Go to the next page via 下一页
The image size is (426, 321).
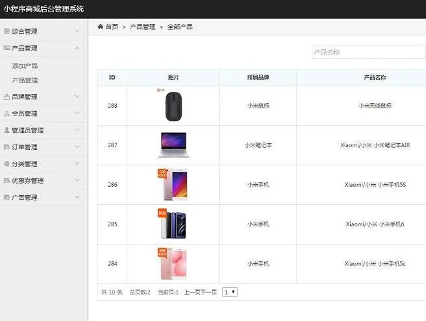[208, 292]
